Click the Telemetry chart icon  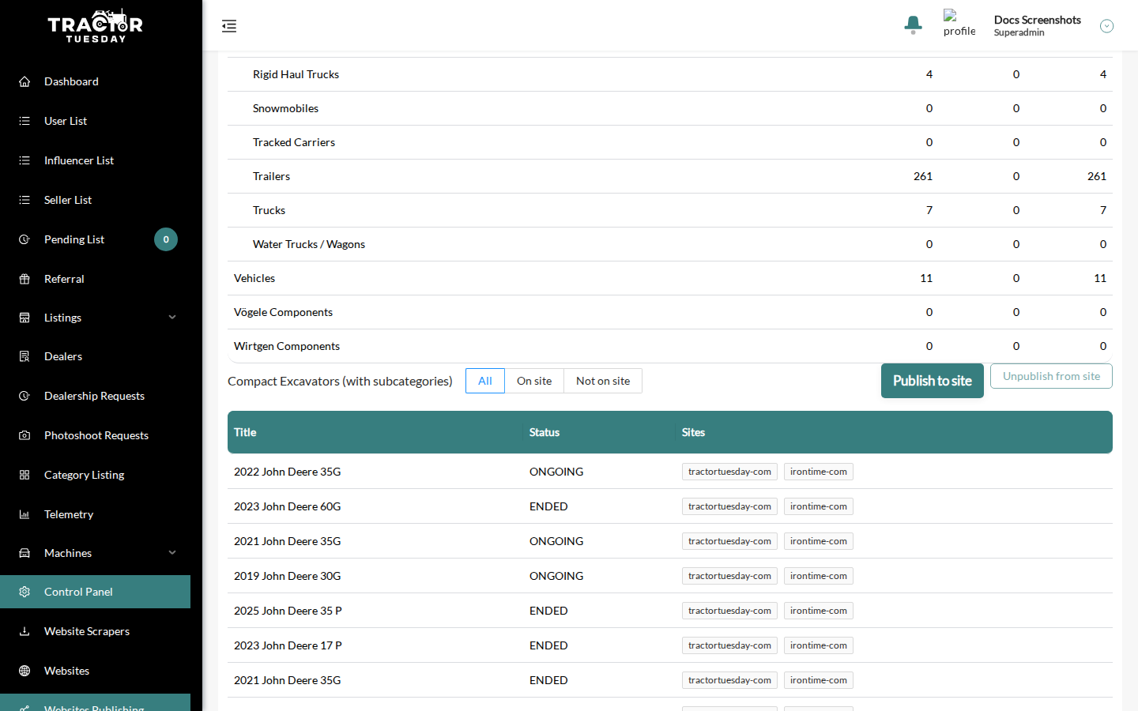click(24, 514)
